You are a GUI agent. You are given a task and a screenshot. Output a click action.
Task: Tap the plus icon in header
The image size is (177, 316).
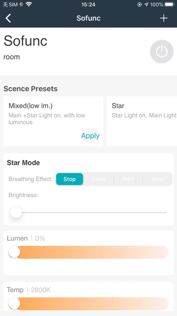[164, 18]
